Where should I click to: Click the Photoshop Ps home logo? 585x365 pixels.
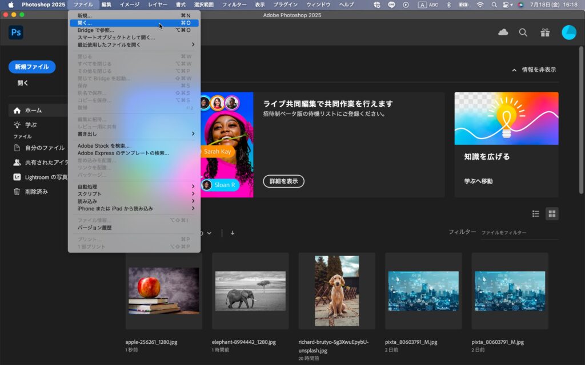point(15,33)
